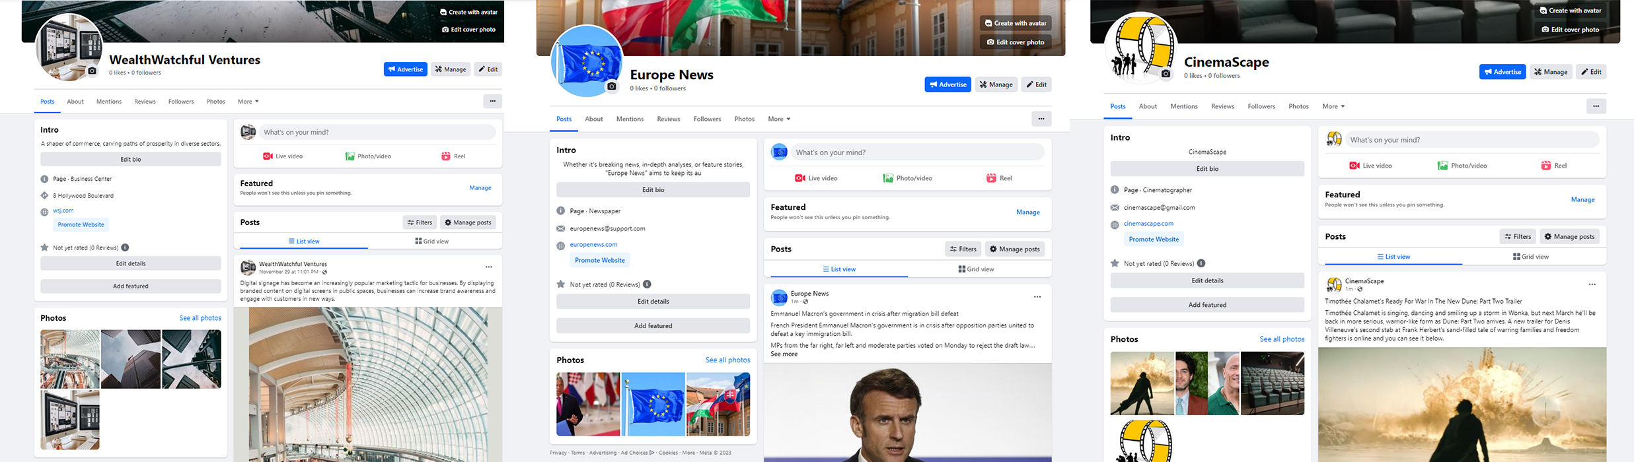1634x462 pixels.
Task: Click Advertise button on WealthWatchful Ventures
Action: (406, 69)
